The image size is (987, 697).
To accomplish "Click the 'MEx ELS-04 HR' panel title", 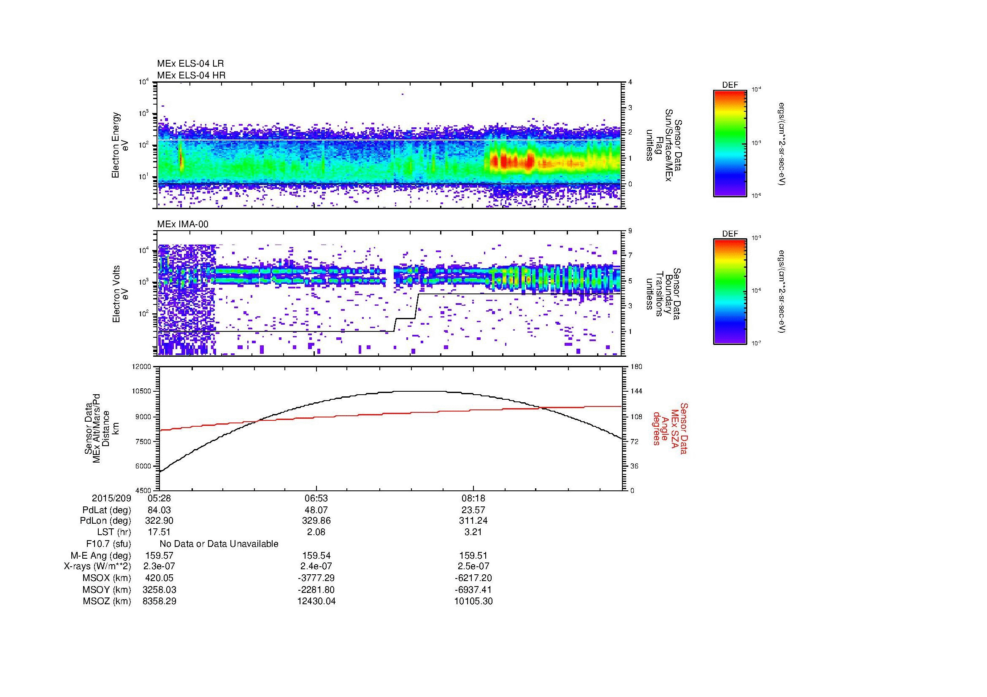I will [x=191, y=75].
